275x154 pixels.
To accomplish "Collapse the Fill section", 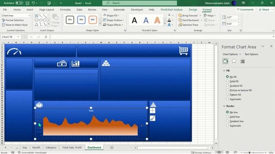I will pos(224,71).
